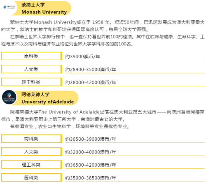206x182 pixels.
Task: Click the 约35000-38500澳币/年 tuition text
Action: (x=91, y=178)
